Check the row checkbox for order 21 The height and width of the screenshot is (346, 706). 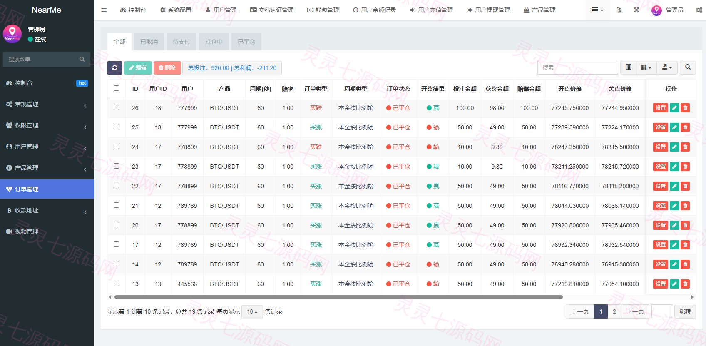[x=117, y=205]
